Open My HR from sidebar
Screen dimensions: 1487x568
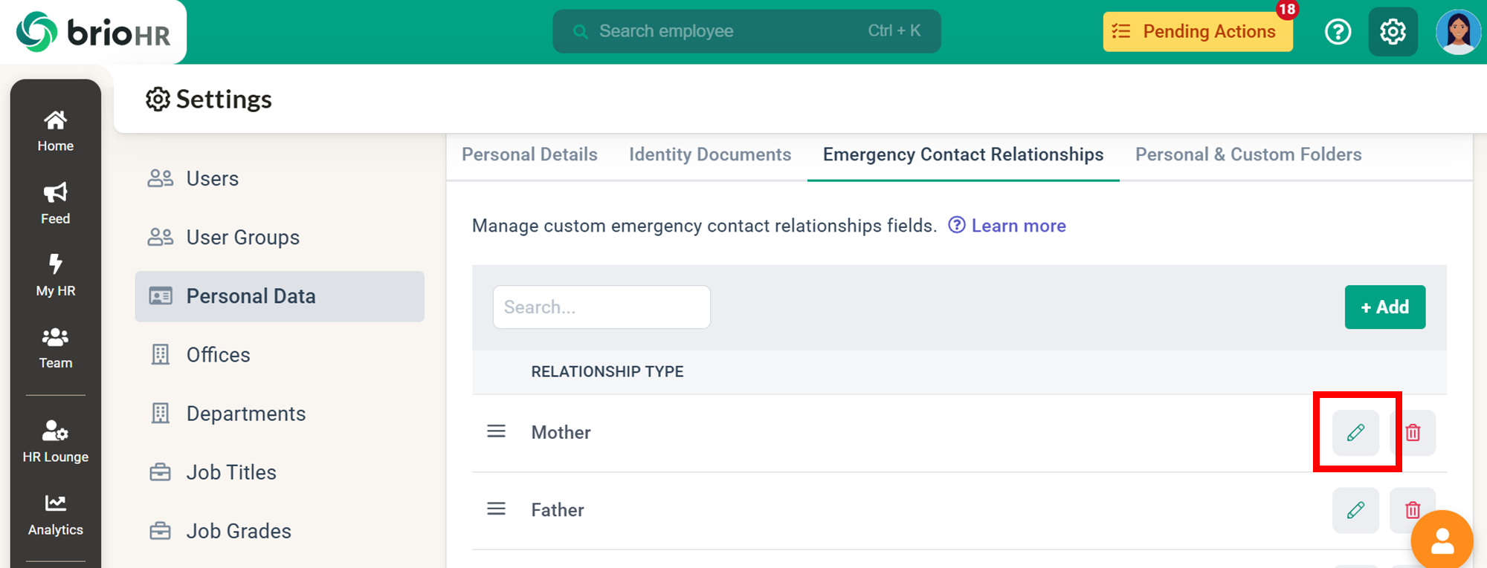(x=56, y=275)
